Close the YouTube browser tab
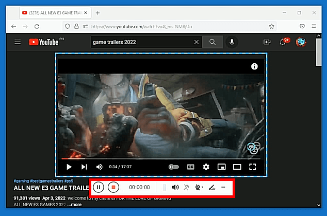 [86, 13]
